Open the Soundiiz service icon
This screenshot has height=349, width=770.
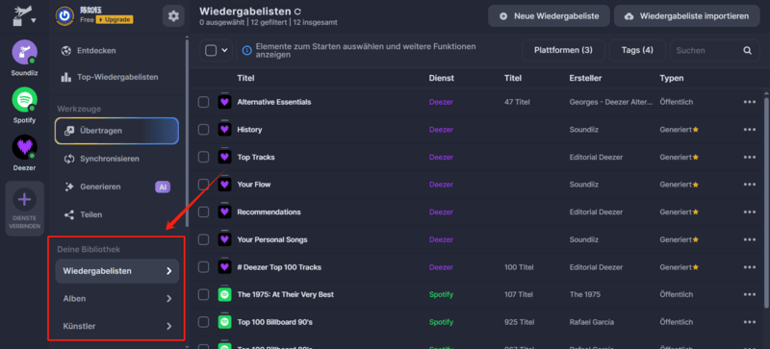(x=25, y=52)
